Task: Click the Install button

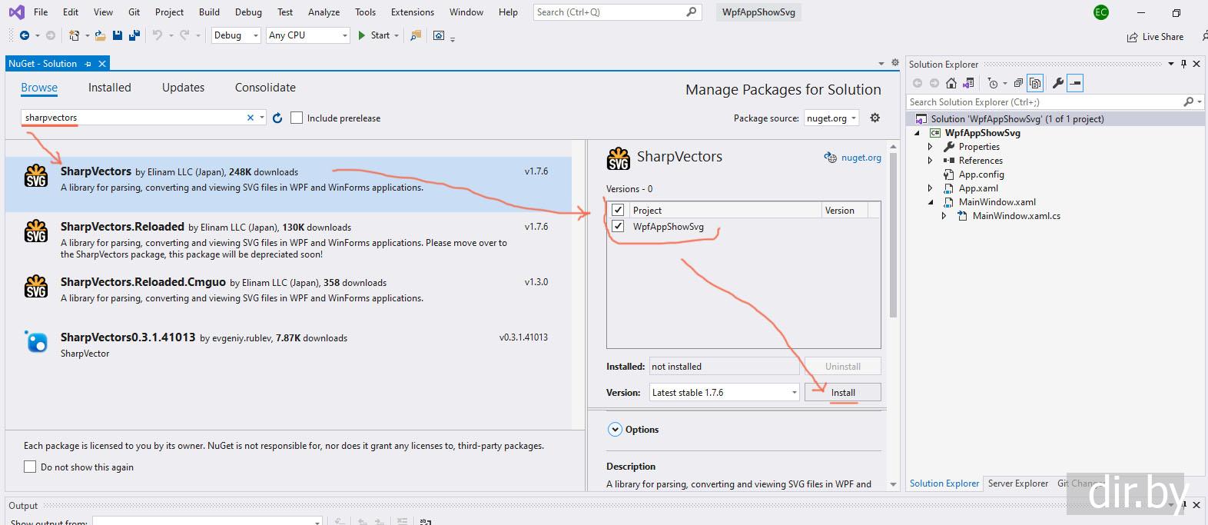Action: tap(842, 393)
